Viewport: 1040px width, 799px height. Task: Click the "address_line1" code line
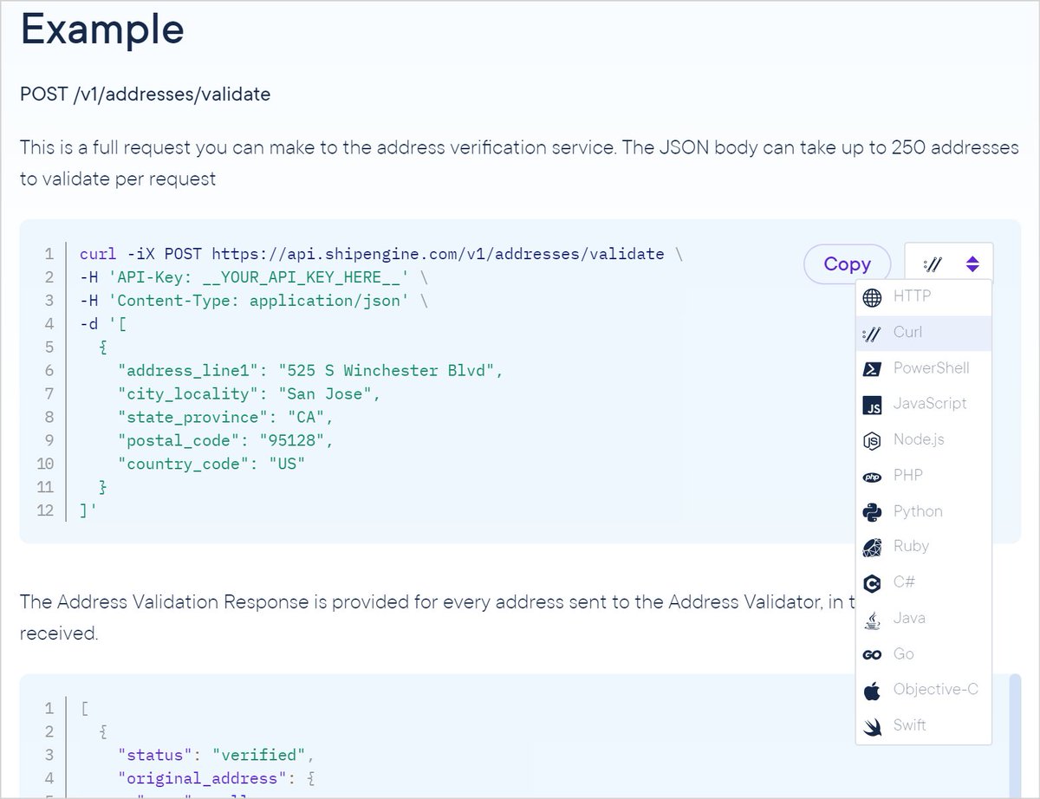coord(310,371)
